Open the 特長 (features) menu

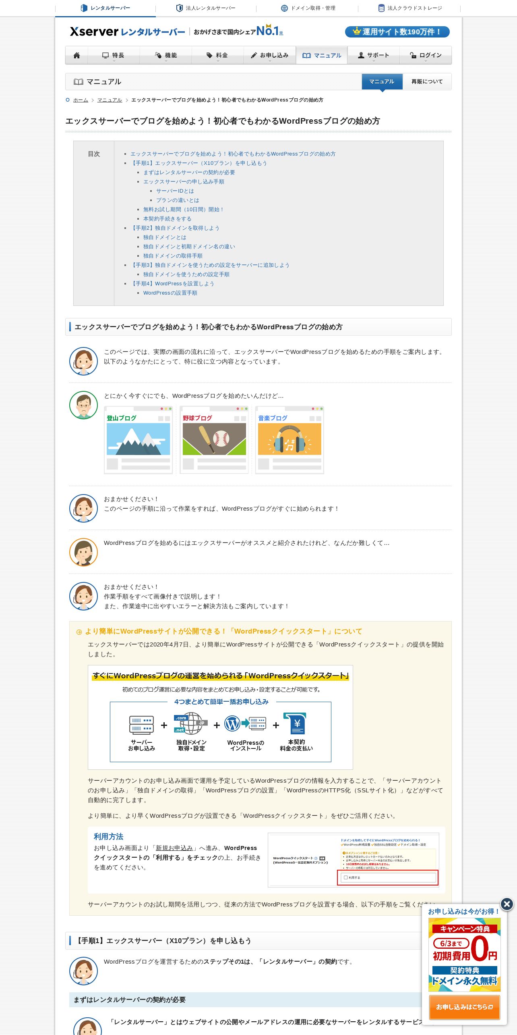click(x=114, y=55)
